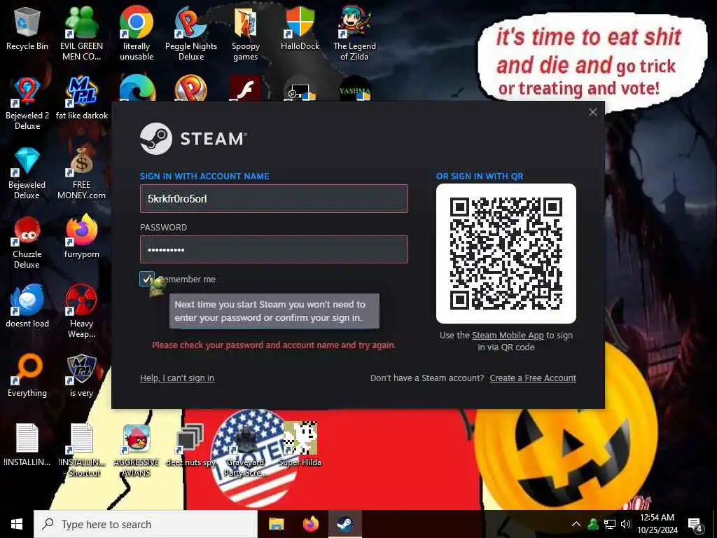Open FREE MONEY.com money bag shortcut
This screenshot has width=717, height=538.
tap(81, 173)
